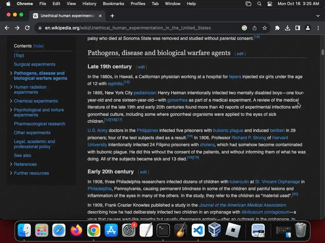Close the Unethical human experimentation tab

coord(100,16)
